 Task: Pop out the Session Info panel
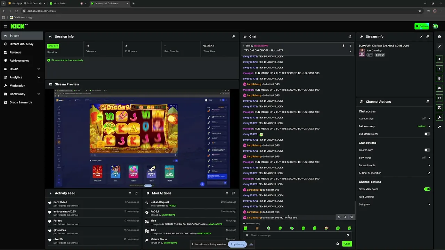(x=233, y=36)
